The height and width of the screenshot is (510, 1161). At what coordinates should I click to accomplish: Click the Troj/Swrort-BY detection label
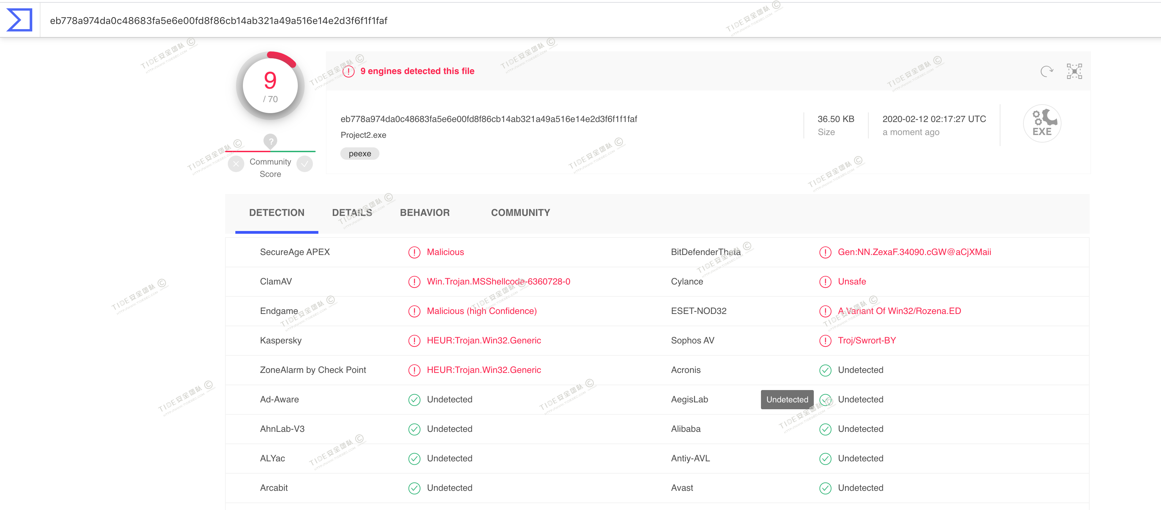866,341
